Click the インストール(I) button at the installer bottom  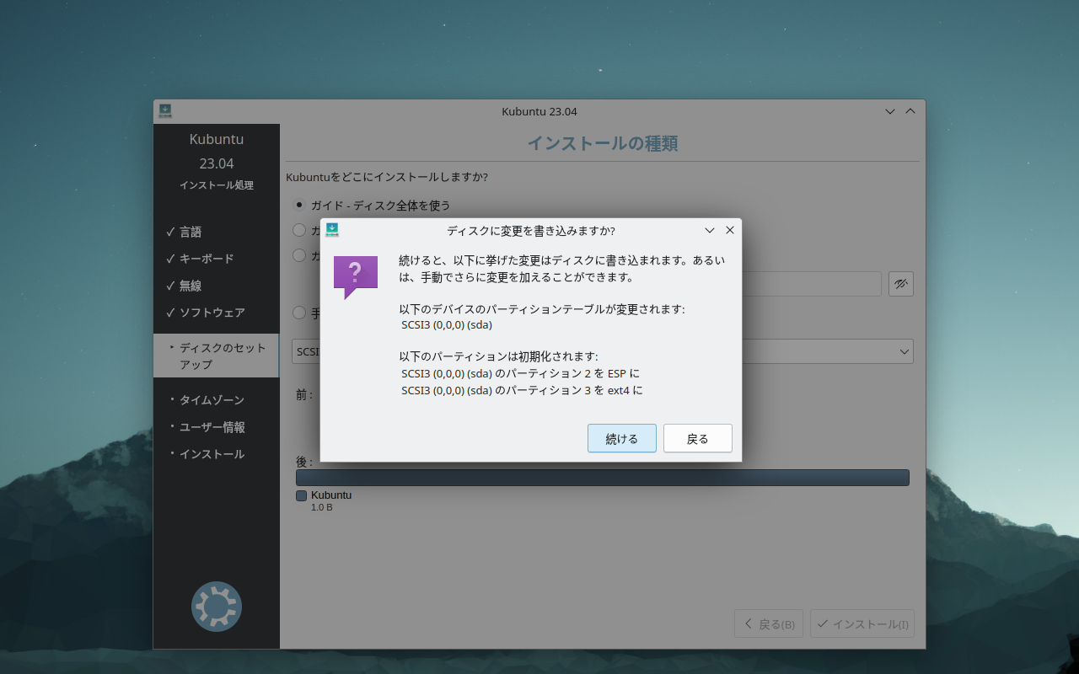862,624
